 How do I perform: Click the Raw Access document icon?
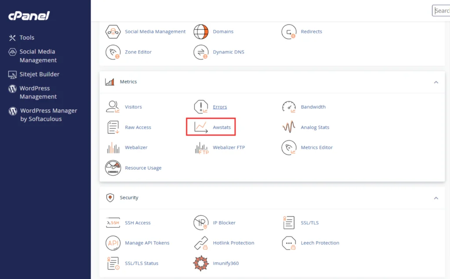coord(113,127)
